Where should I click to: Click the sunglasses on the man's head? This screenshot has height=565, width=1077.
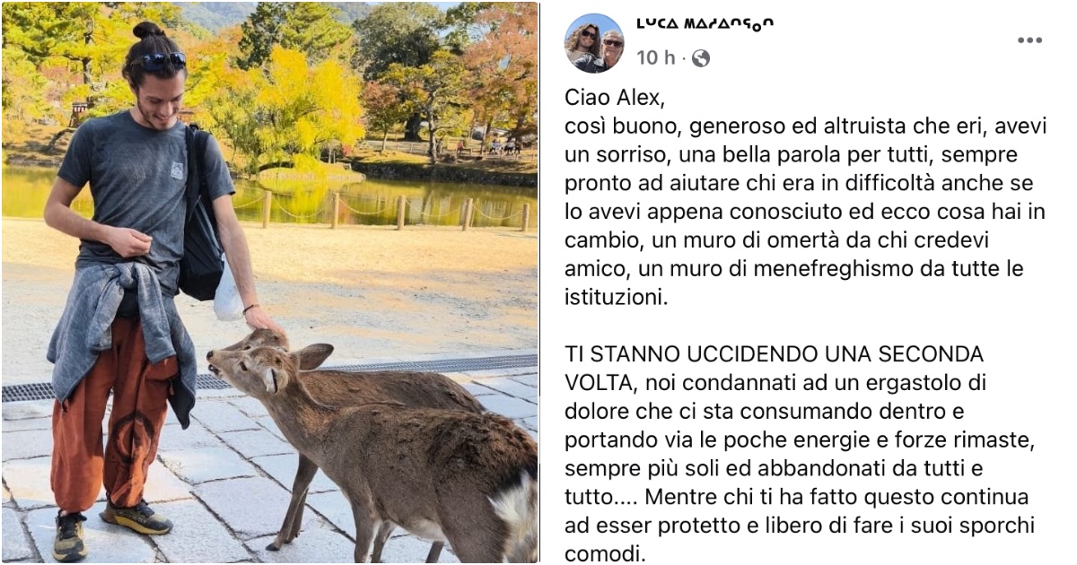tap(162, 61)
